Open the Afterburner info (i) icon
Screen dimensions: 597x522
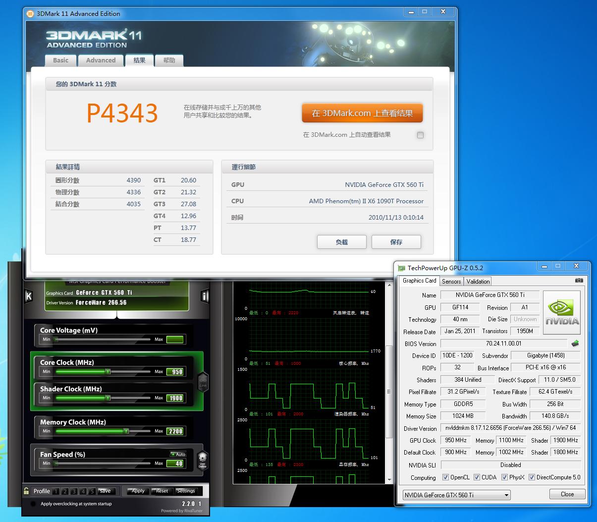coord(205,296)
